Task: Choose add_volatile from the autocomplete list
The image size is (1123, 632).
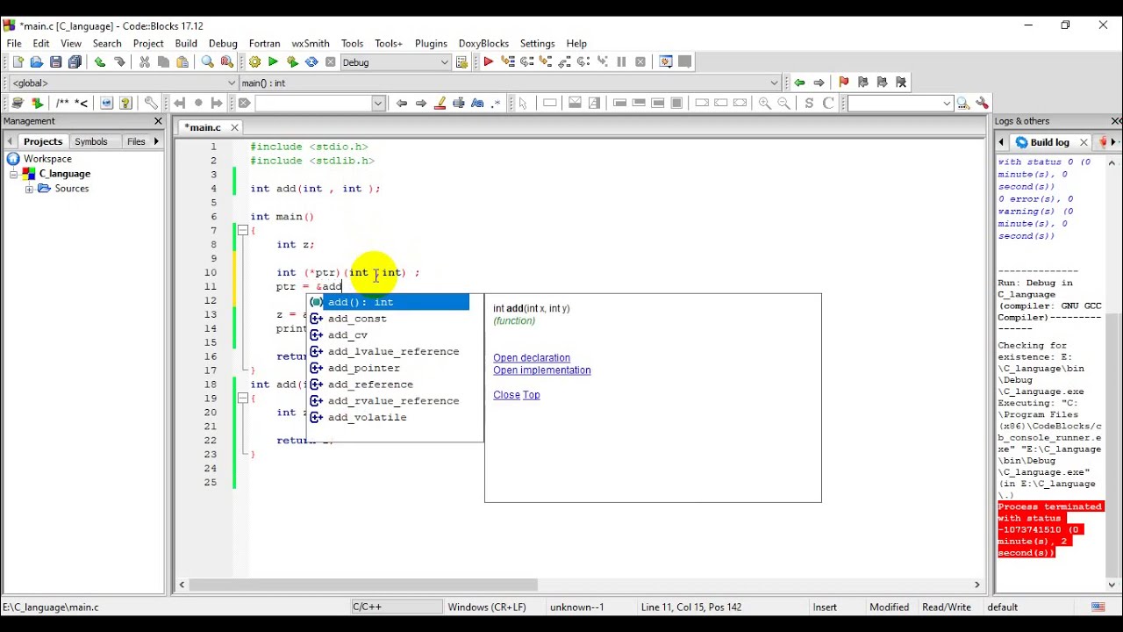Action: pos(389,417)
